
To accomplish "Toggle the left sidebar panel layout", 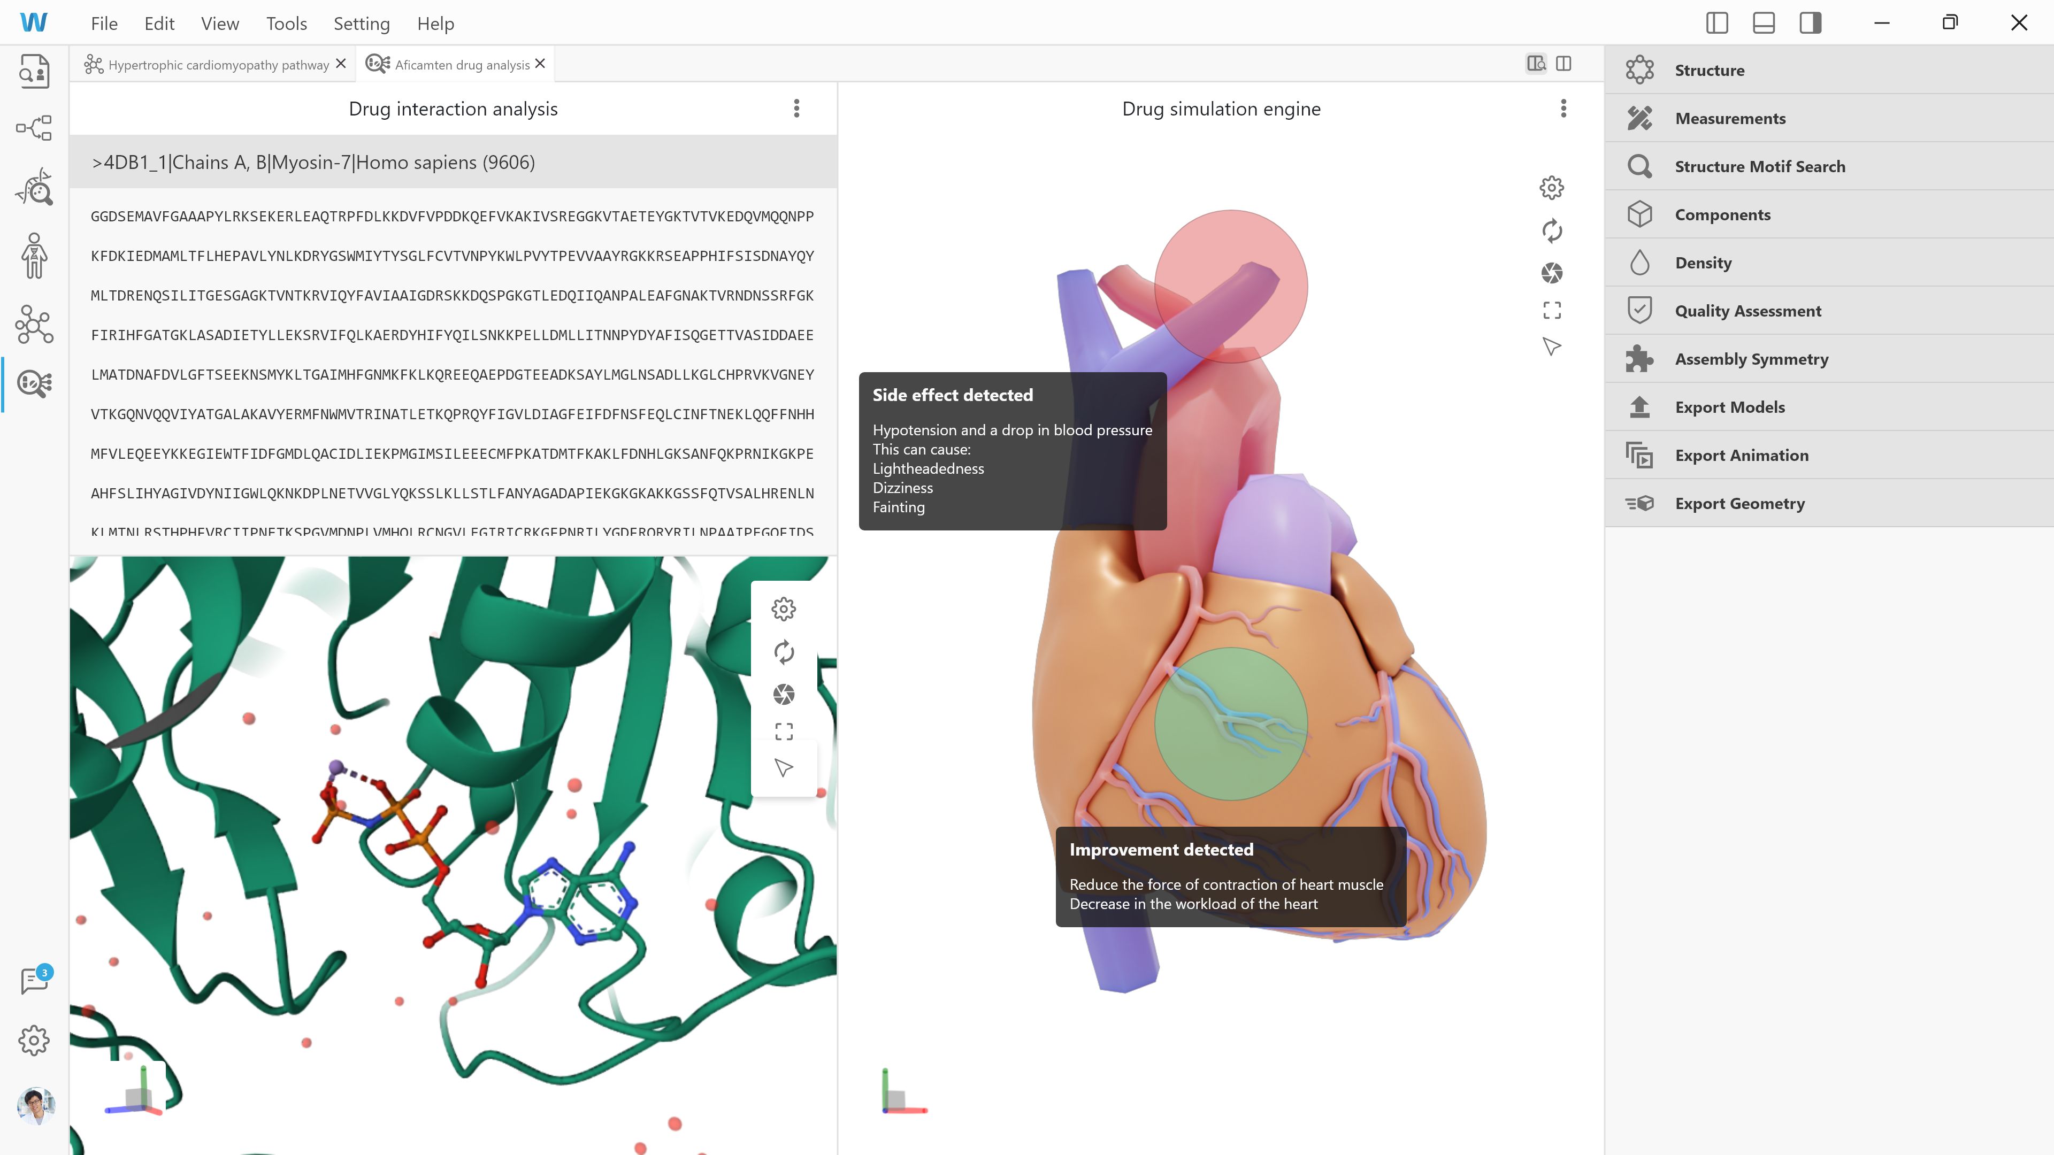I will pyautogui.click(x=1716, y=23).
